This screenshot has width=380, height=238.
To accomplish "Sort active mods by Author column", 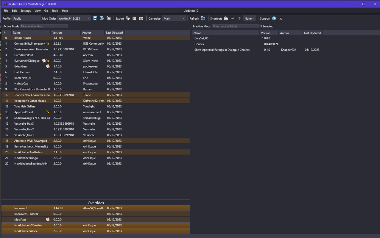I will click(x=92, y=33).
